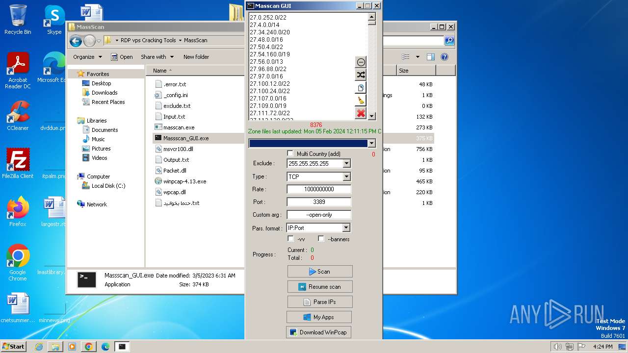This screenshot has height=353, width=628.
Task: Click the Size column header
Action: tap(416, 71)
